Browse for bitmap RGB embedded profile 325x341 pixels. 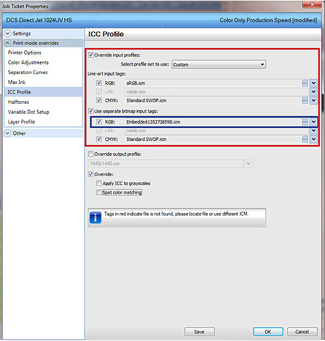click(x=305, y=122)
